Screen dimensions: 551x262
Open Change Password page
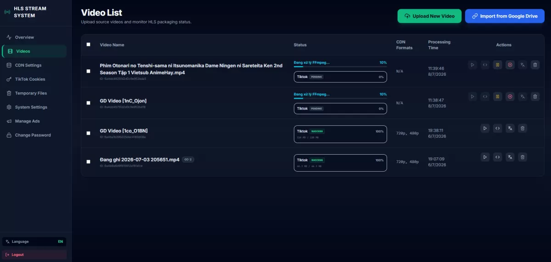tap(34, 135)
